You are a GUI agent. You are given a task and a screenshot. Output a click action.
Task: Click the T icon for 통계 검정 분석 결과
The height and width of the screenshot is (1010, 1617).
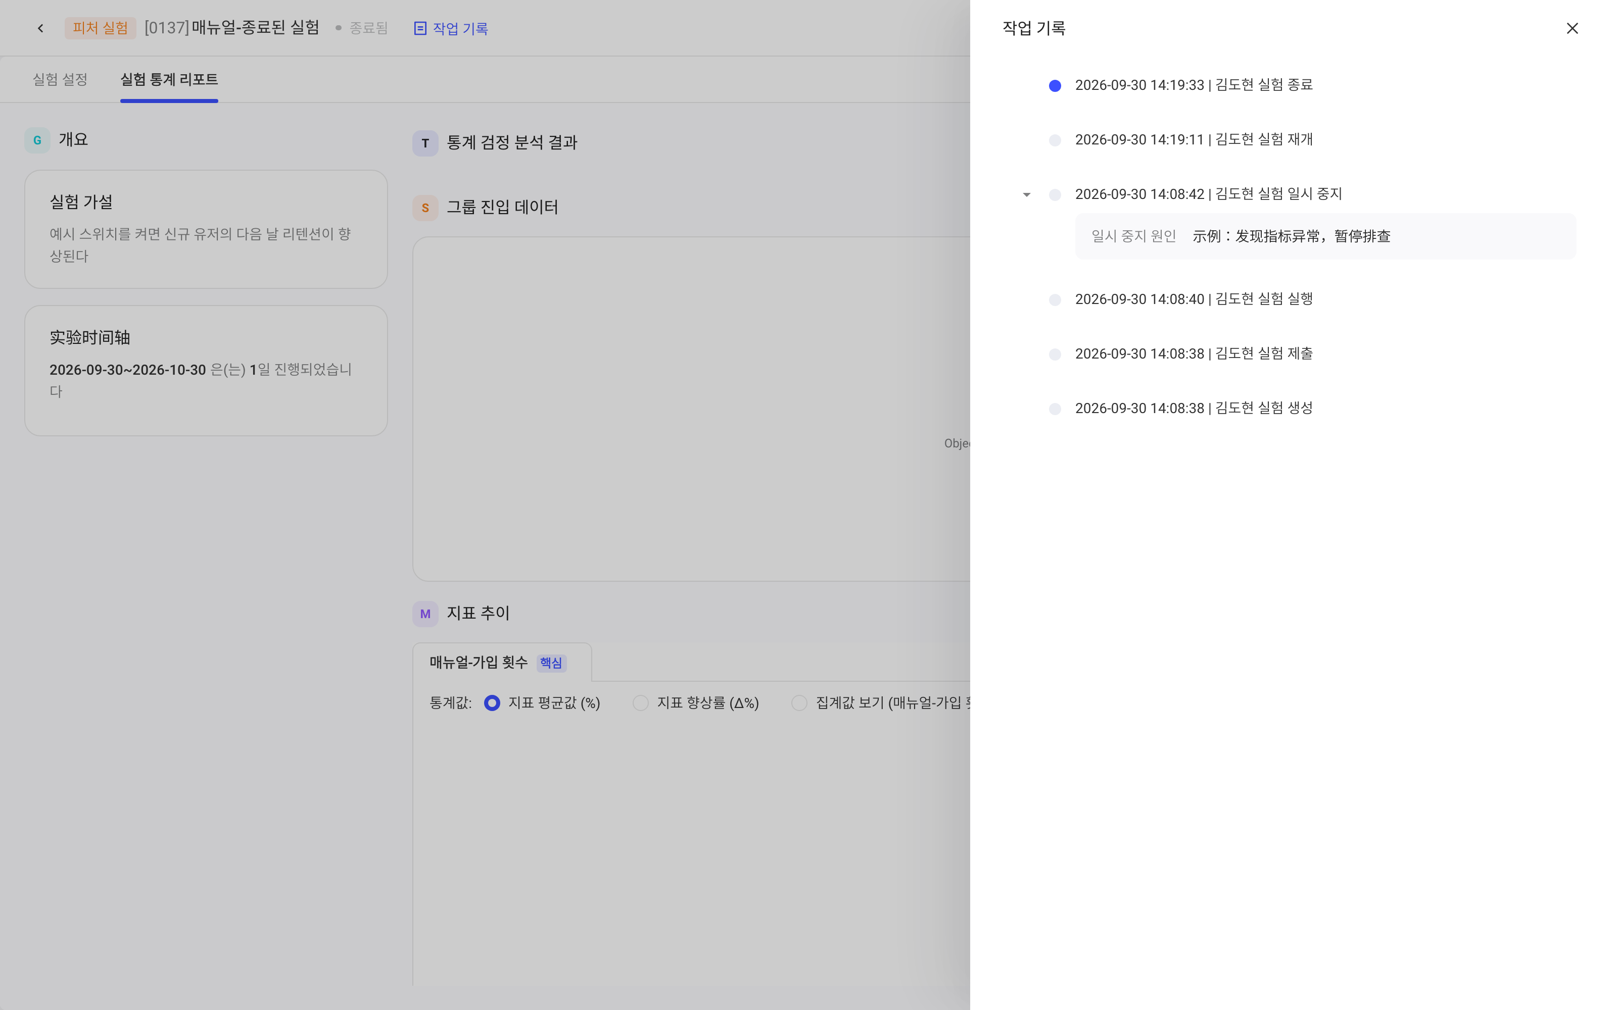425,143
